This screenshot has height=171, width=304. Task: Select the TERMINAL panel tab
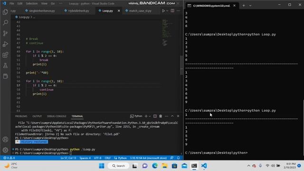click(x=77, y=116)
